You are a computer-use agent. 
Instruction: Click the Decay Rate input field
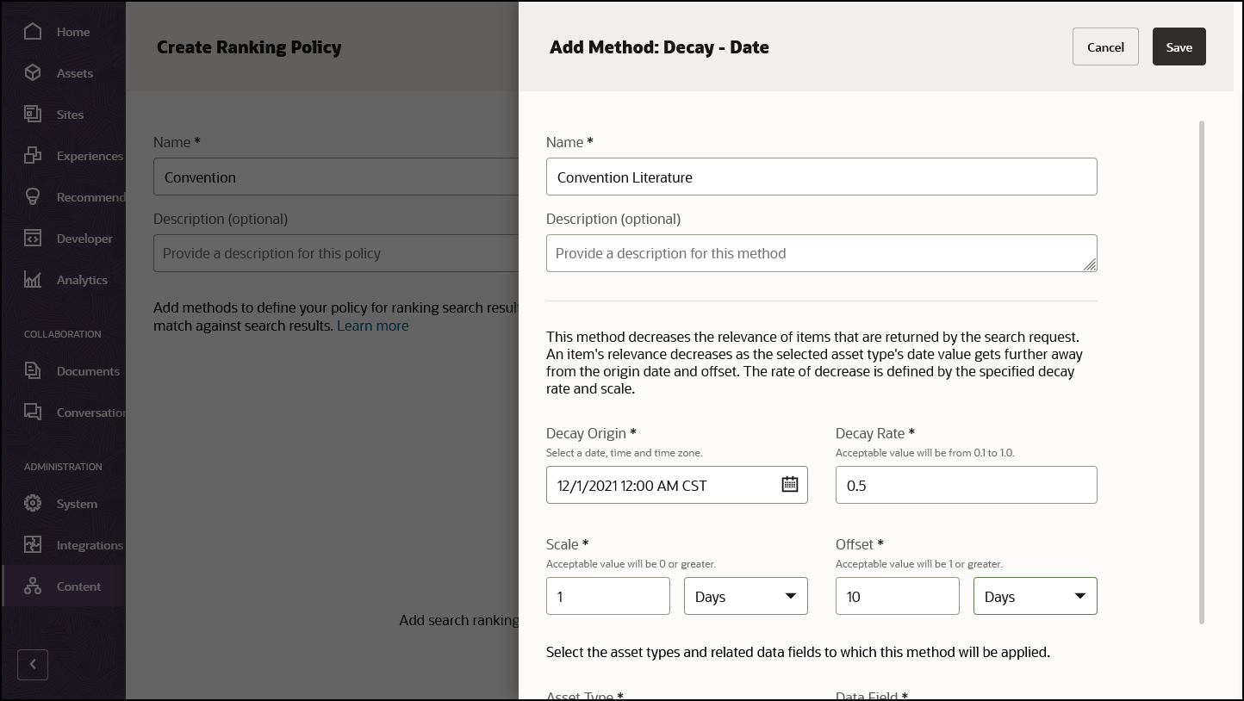click(966, 485)
